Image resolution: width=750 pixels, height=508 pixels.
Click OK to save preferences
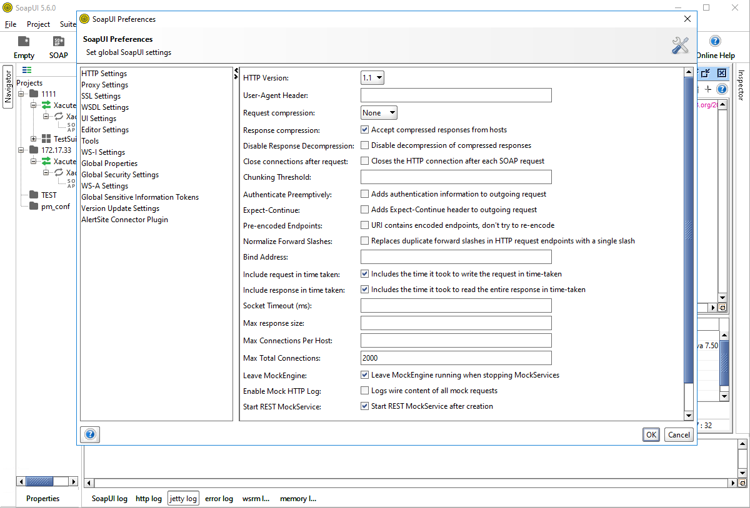click(651, 435)
